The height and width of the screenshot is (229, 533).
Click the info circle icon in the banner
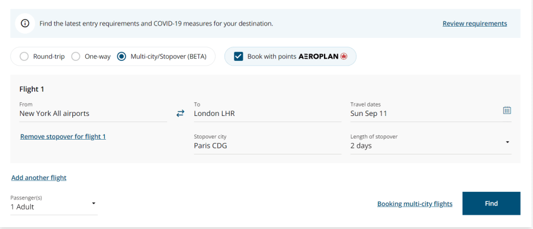(x=25, y=24)
